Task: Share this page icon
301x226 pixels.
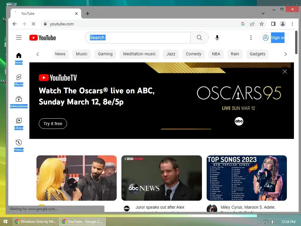Action: (x=252, y=24)
